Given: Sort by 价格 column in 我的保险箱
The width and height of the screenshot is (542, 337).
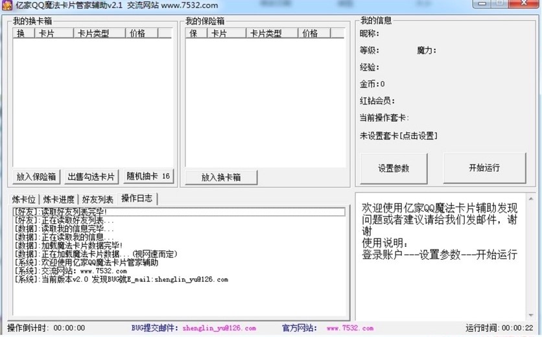Looking at the screenshot, I should coord(314,33).
